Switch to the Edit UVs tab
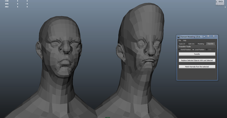The width and height of the screenshot is (227, 118). [191, 44]
